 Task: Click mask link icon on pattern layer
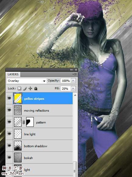pyautogui.click(x=23, y=122)
